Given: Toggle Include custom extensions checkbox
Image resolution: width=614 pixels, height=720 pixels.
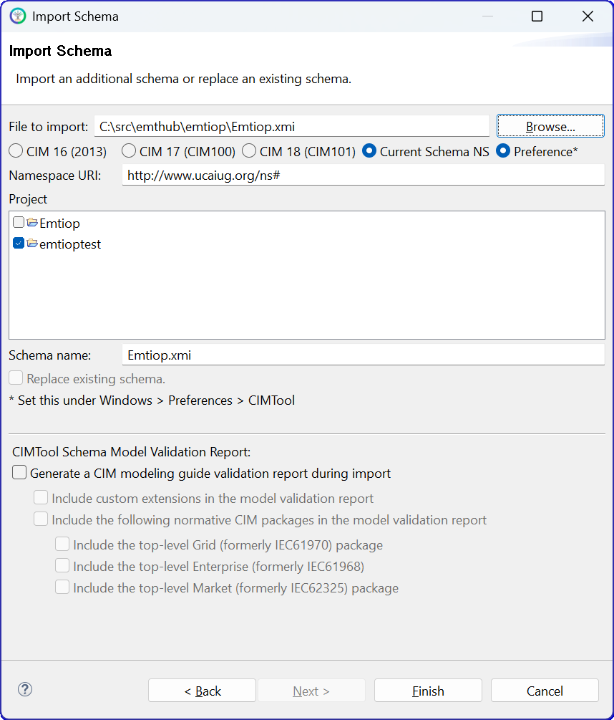Looking at the screenshot, I should coord(41,497).
